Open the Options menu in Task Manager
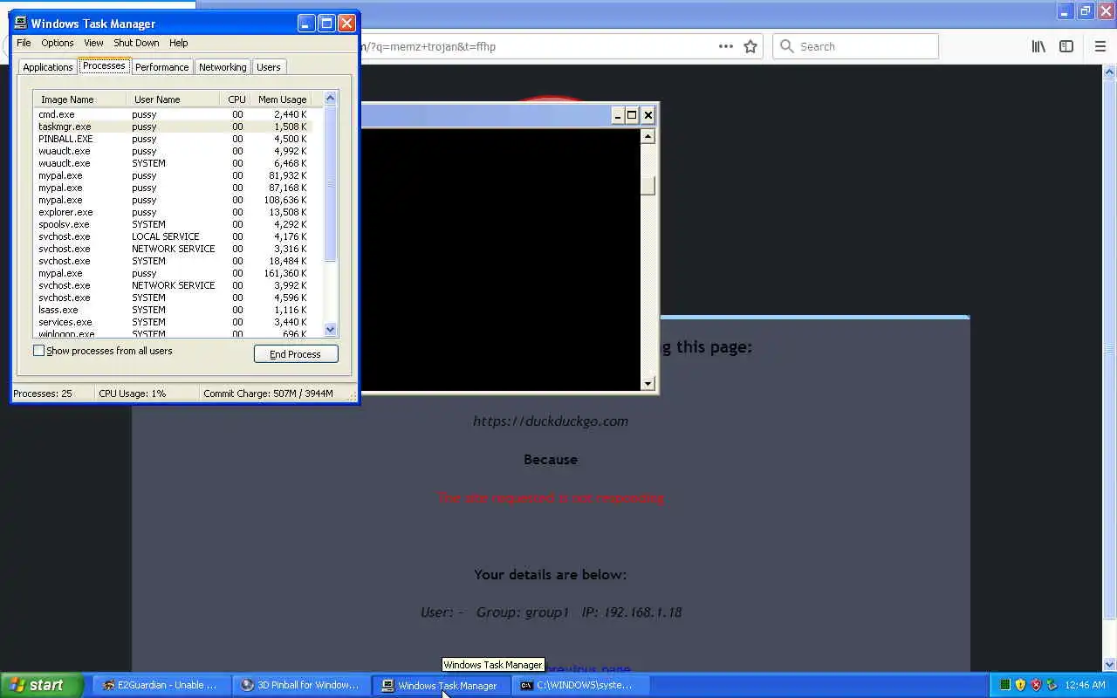The width and height of the screenshot is (1117, 698). (58, 43)
